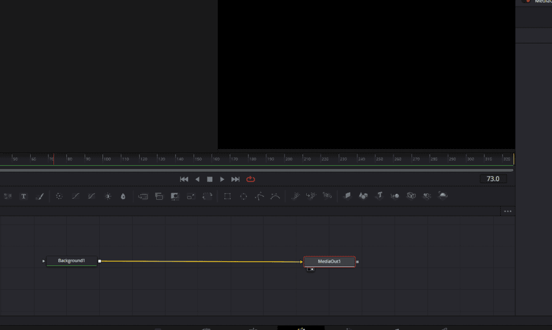This screenshot has width=552, height=330.
Task: Add a Shape 3D node
Action: click(363, 195)
